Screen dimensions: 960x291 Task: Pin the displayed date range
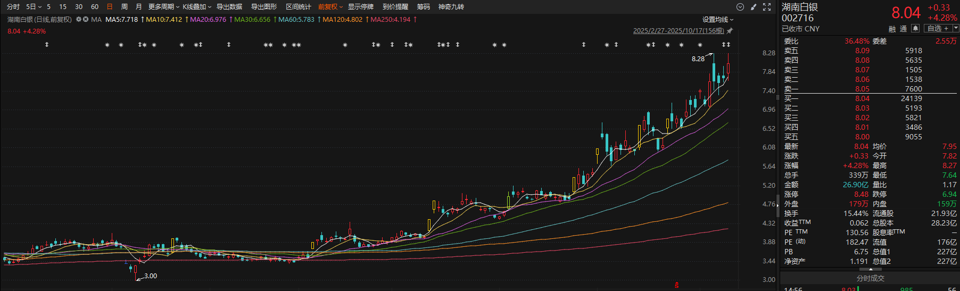730,31
